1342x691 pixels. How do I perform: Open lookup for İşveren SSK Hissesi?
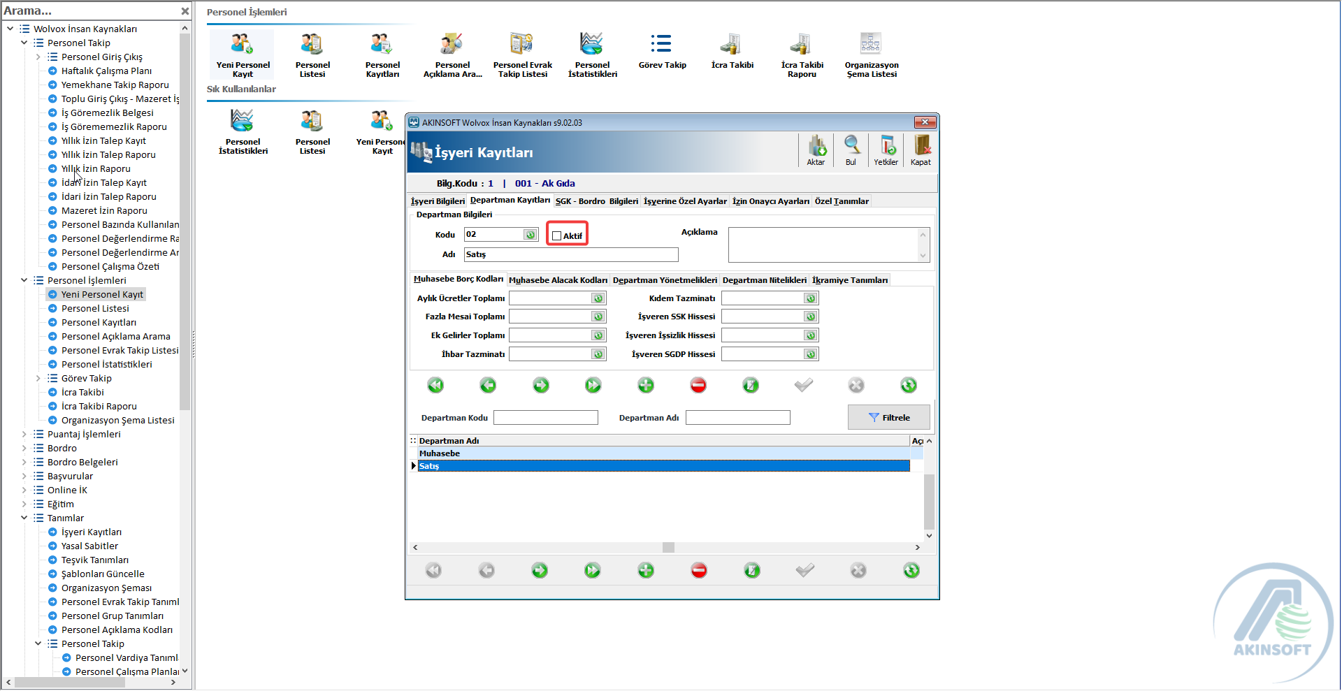[x=811, y=317]
